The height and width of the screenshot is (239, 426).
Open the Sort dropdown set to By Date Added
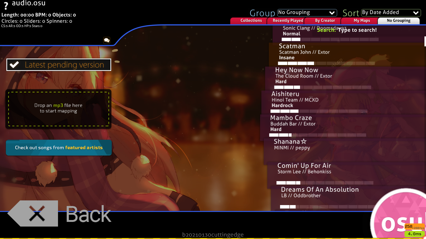pos(391,12)
